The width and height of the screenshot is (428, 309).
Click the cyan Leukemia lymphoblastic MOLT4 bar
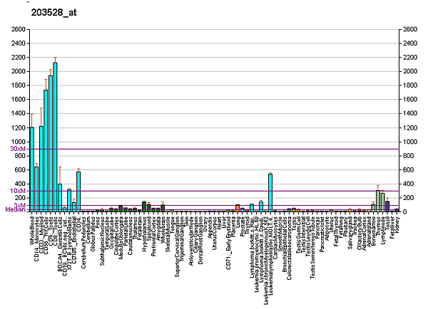[270, 192]
